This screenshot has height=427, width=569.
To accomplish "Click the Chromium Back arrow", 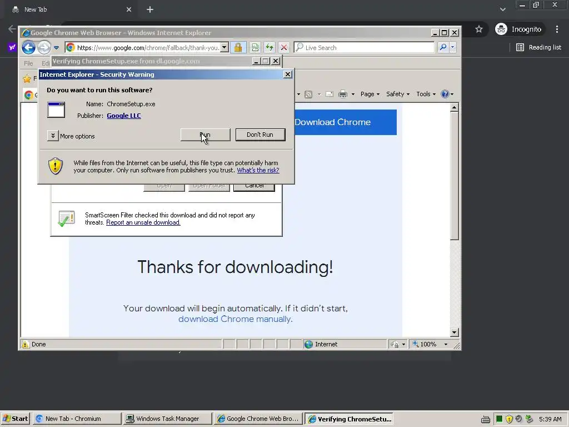I will pyautogui.click(x=12, y=29).
